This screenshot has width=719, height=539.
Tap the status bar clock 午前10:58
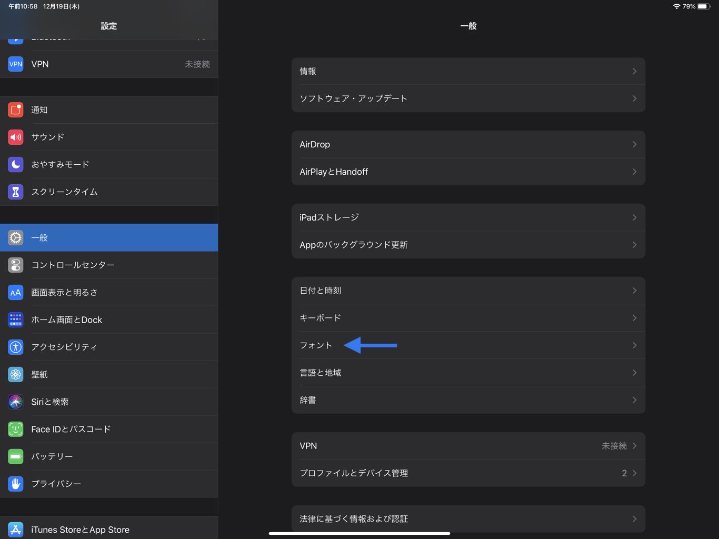coord(23,6)
